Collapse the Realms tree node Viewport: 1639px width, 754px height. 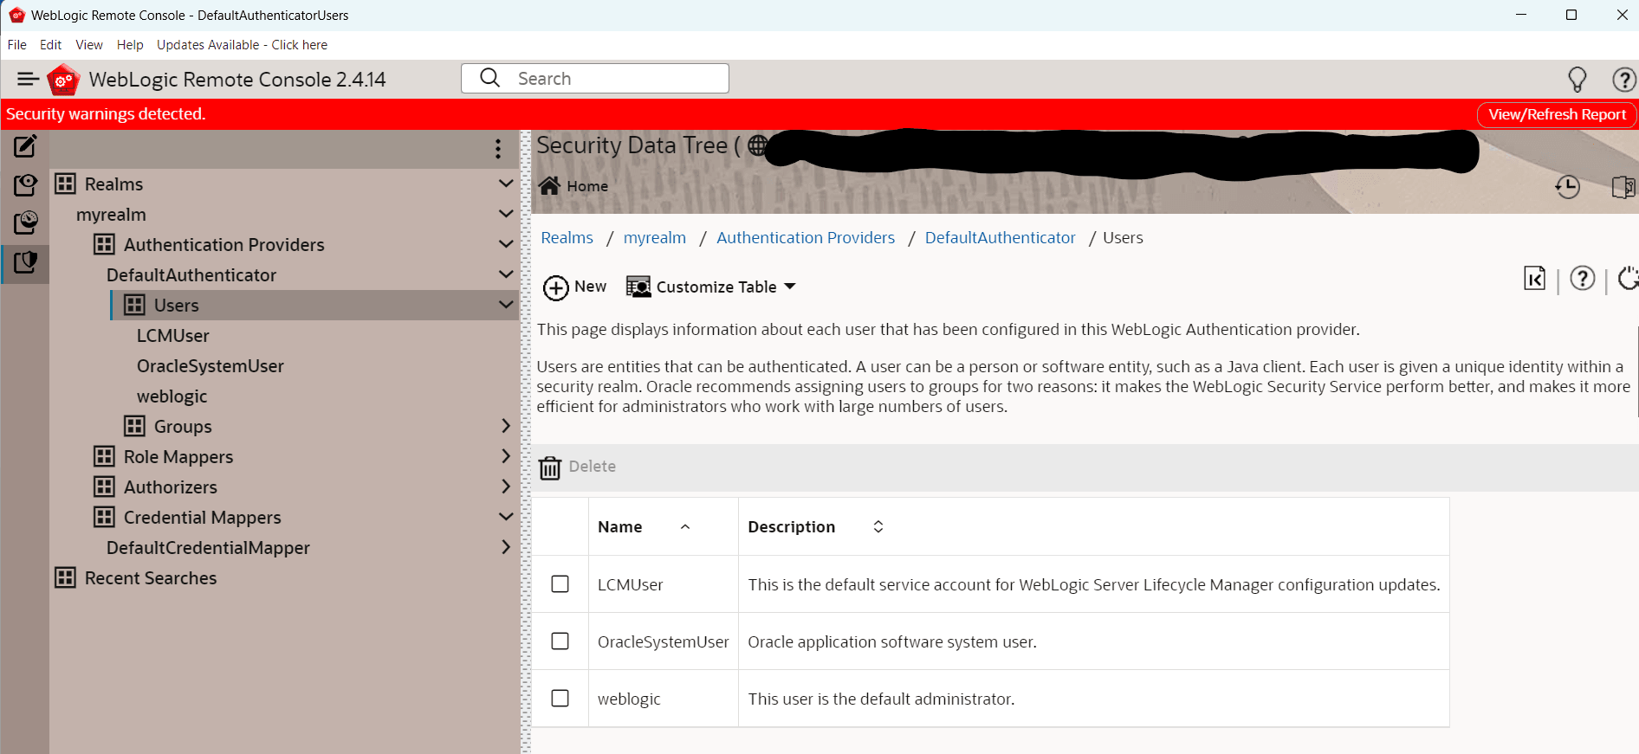pyautogui.click(x=506, y=184)
